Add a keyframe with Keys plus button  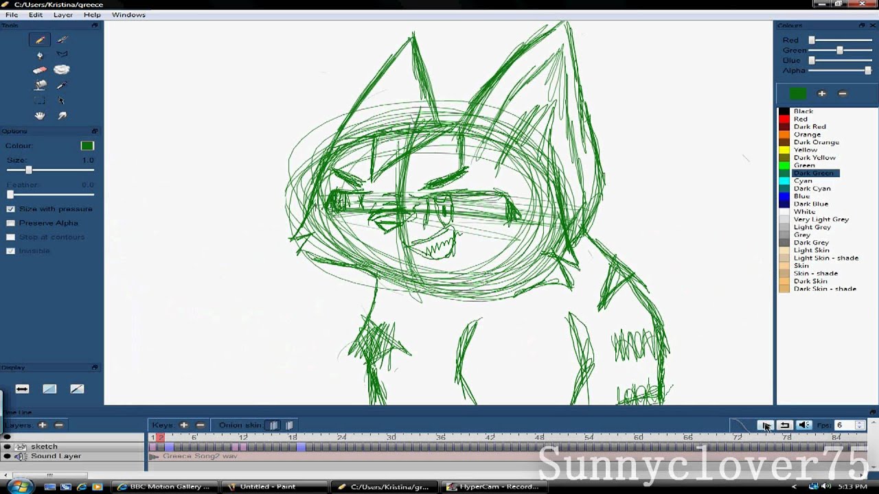pyautogui.click(x=183, y=425)
